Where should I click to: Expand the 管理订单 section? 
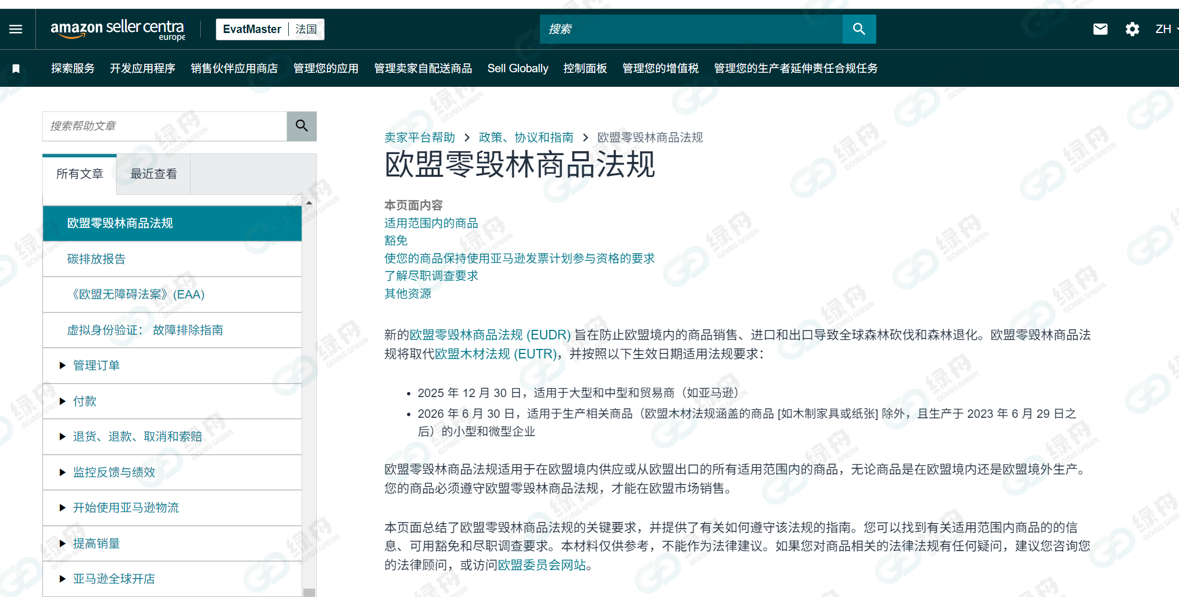[96, 365]
